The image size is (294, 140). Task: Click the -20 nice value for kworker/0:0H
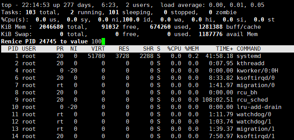pyautogui.click(x=72, y=71)
